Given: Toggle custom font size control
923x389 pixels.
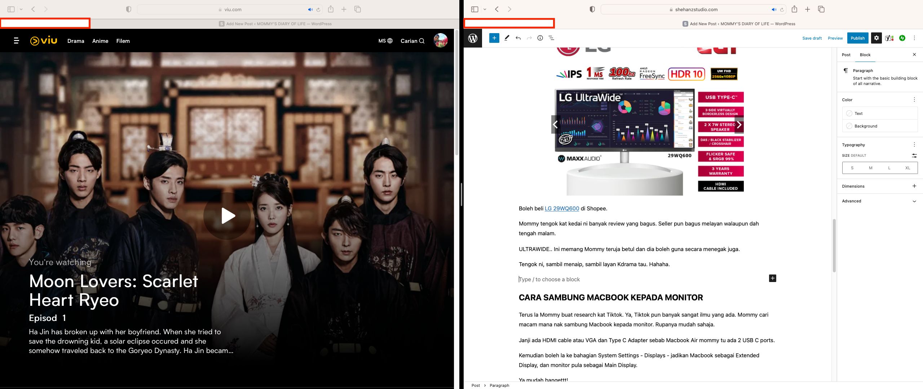Looking at the screenshot, I should coord(914,156).
